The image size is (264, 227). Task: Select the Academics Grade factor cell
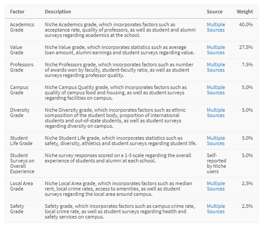tap(22, 27)
